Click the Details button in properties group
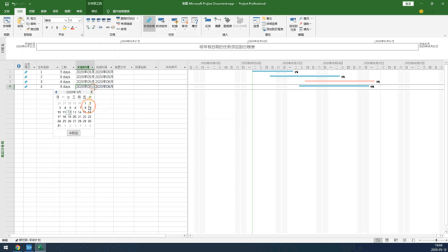This screenshot has width=448, height=252. (x=269, y=24)
